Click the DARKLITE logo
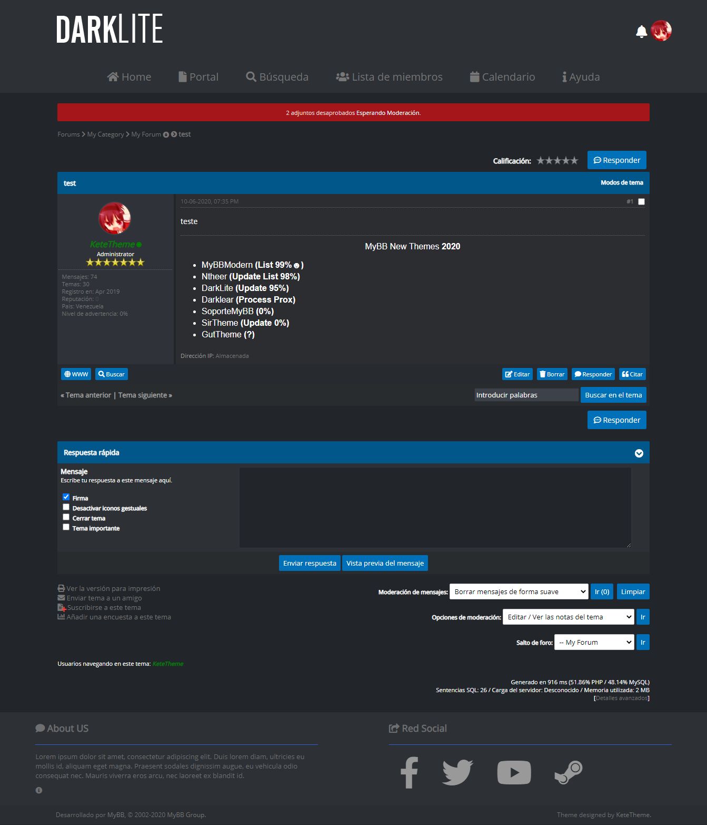The image size is (707, 825). point(109,29)
